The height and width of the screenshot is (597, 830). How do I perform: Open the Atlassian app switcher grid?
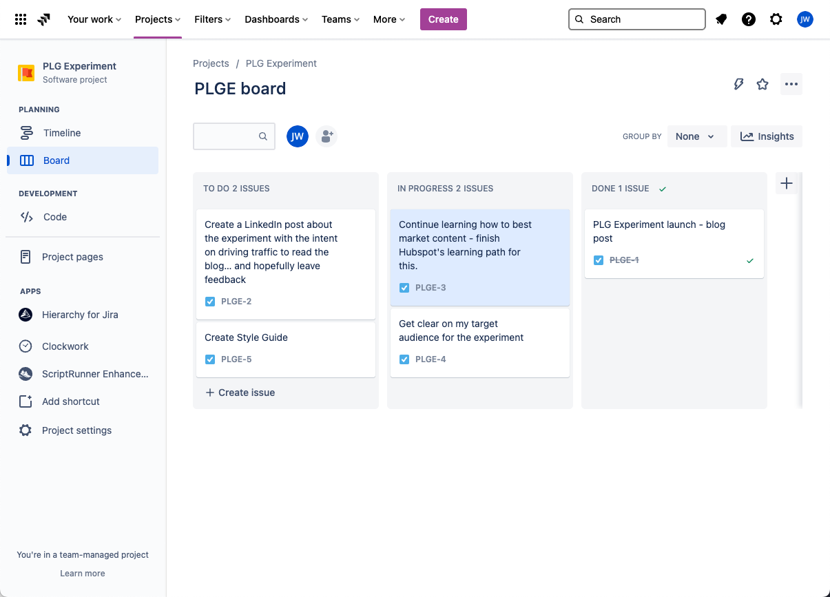click(21, 19)
